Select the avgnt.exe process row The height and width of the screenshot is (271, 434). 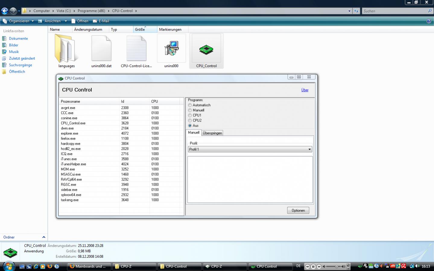121,108
